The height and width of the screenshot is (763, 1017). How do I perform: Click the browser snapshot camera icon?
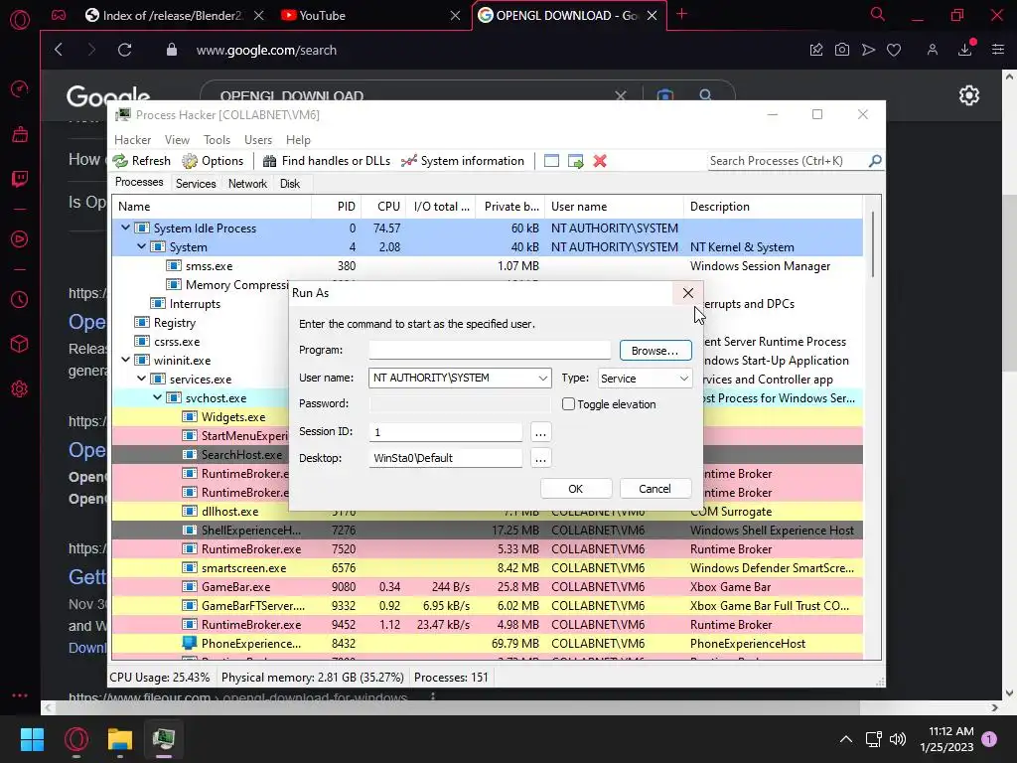coord(842,50)
